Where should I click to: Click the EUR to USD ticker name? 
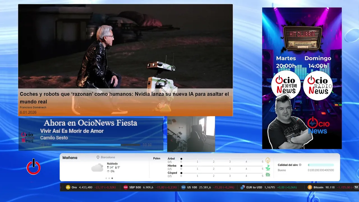(254, 187)
